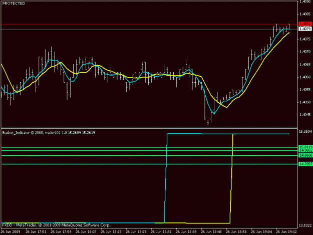
Task: Click the 1.4050 price scale value
Action: 305,102
